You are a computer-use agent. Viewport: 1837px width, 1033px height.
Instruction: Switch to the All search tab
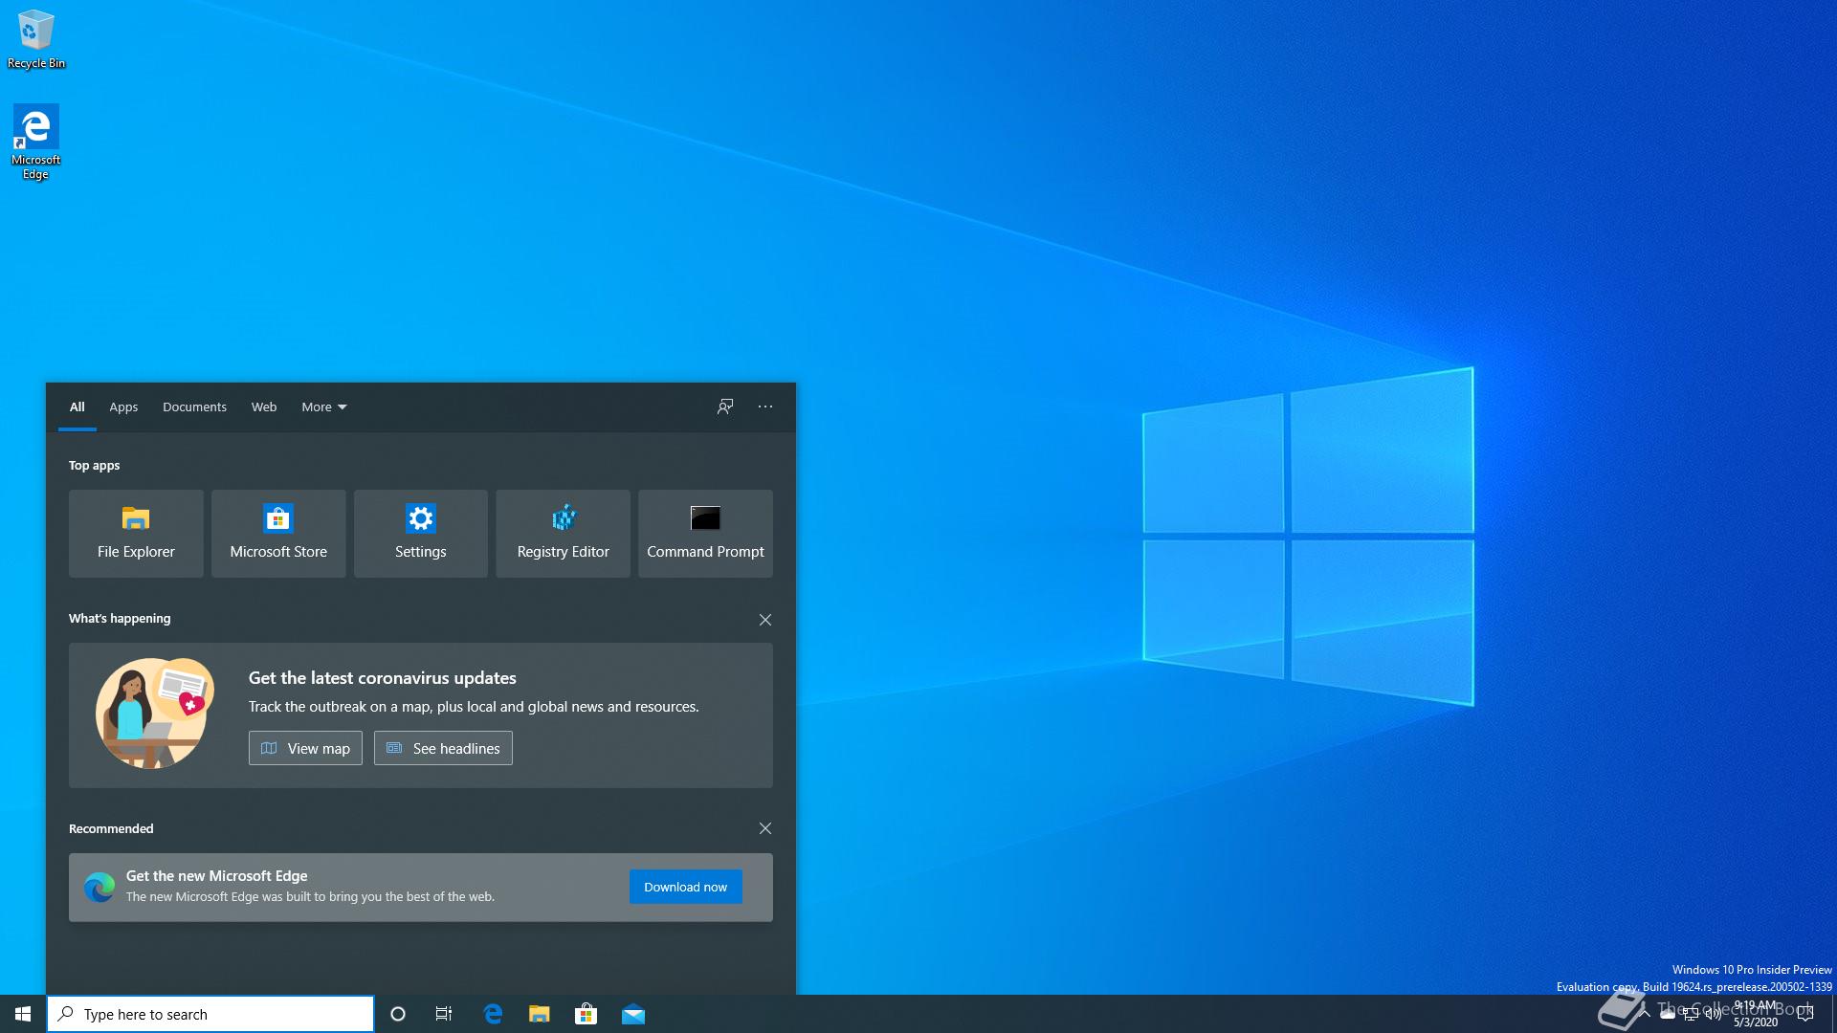pos(77,407)
